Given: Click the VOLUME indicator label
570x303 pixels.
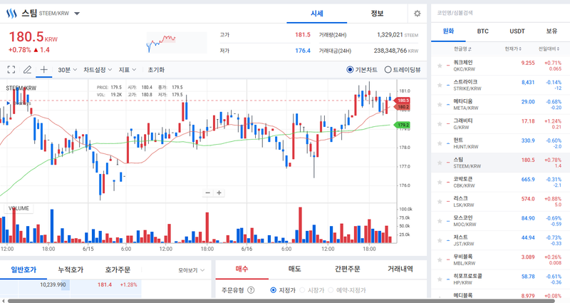Looking at the screenshot, I should 19,208.
